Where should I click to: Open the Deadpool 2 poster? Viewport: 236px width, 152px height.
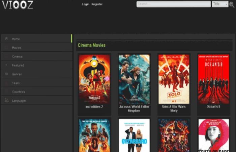pyautogui.click(x=94, y=135)
